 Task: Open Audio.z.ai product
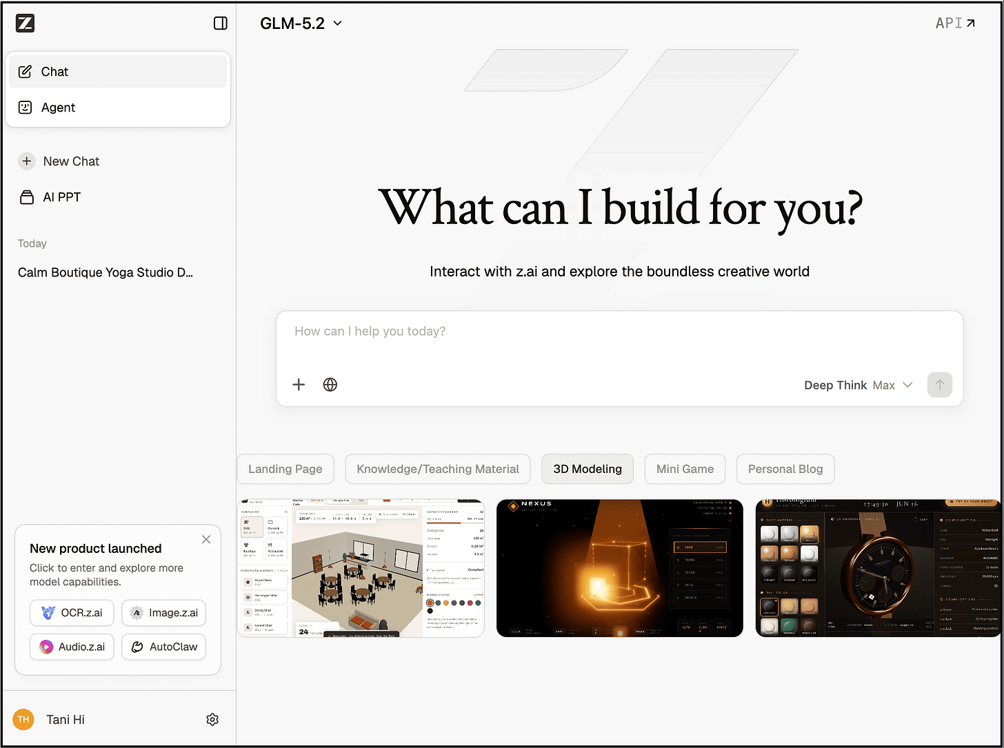point(72,647)
